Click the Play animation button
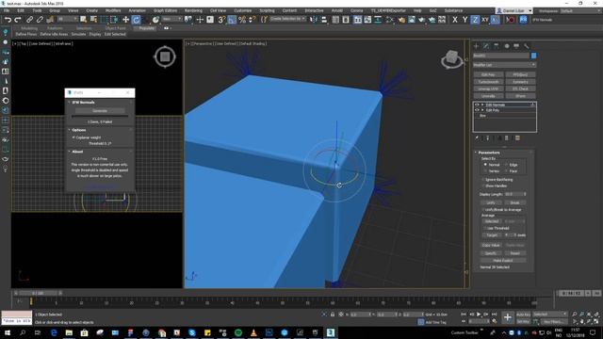Viewport: 603px width, 339px height. coord(479,315)
